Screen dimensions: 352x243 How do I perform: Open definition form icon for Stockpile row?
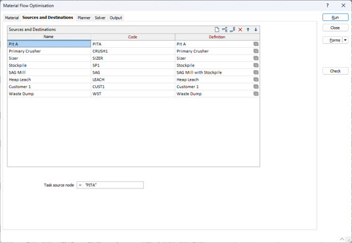coord(256,66)
